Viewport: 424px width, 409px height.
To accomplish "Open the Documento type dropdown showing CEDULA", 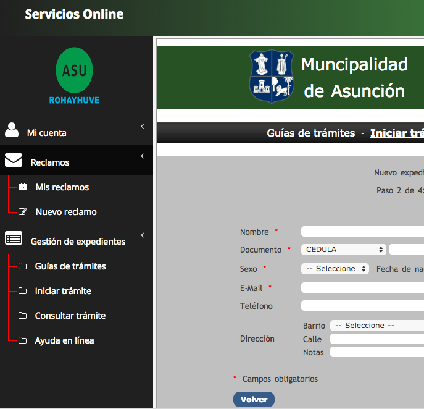I will click(344, 250).
